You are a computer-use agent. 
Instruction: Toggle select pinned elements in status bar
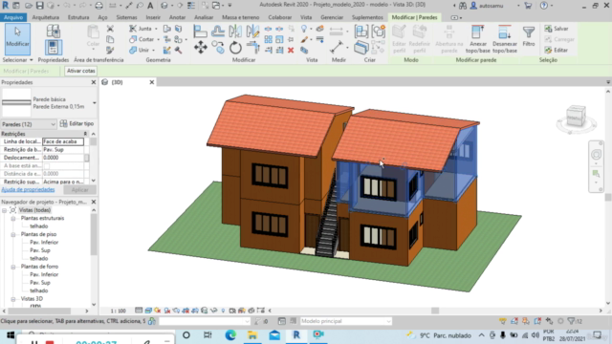click(x=526, y=321)
